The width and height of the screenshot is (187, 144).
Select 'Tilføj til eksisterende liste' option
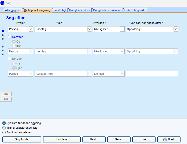4,128
